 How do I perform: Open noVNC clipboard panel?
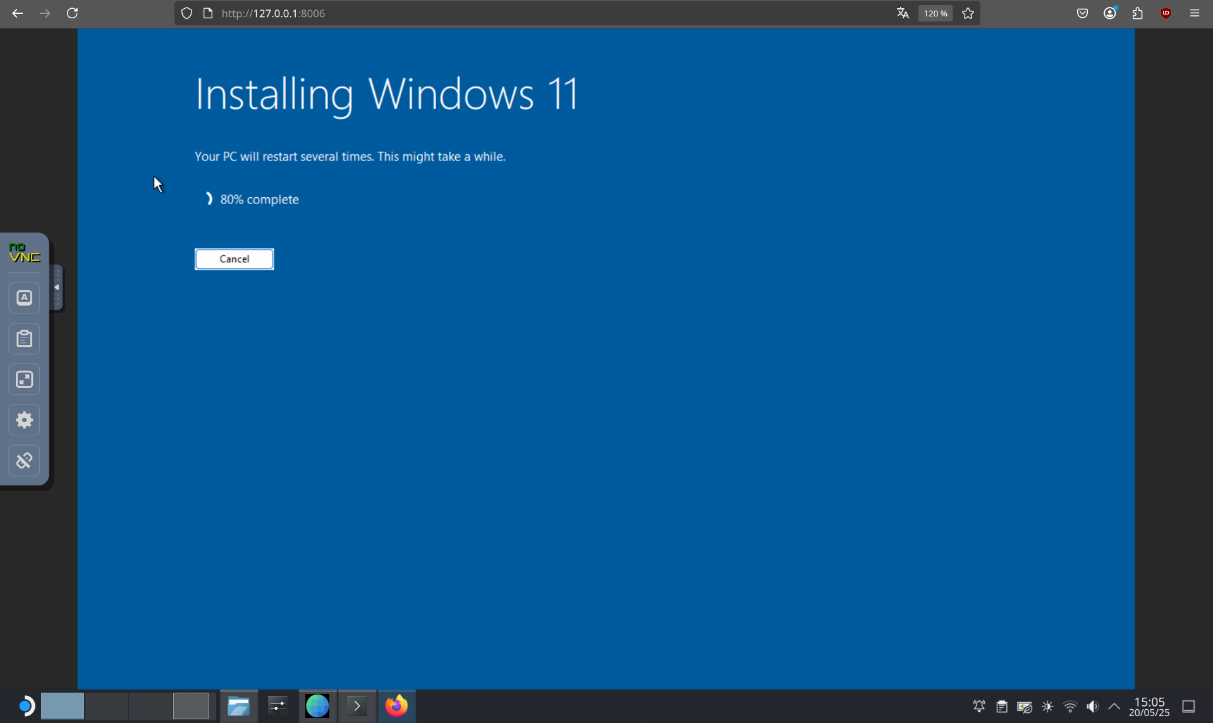tap(24, 339)
